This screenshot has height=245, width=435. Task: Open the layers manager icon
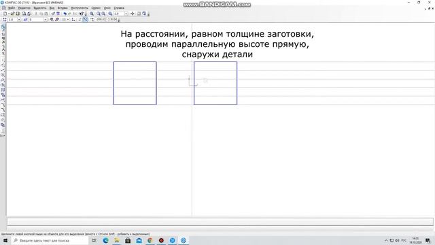pyautogui.click(x=25, y=20)
